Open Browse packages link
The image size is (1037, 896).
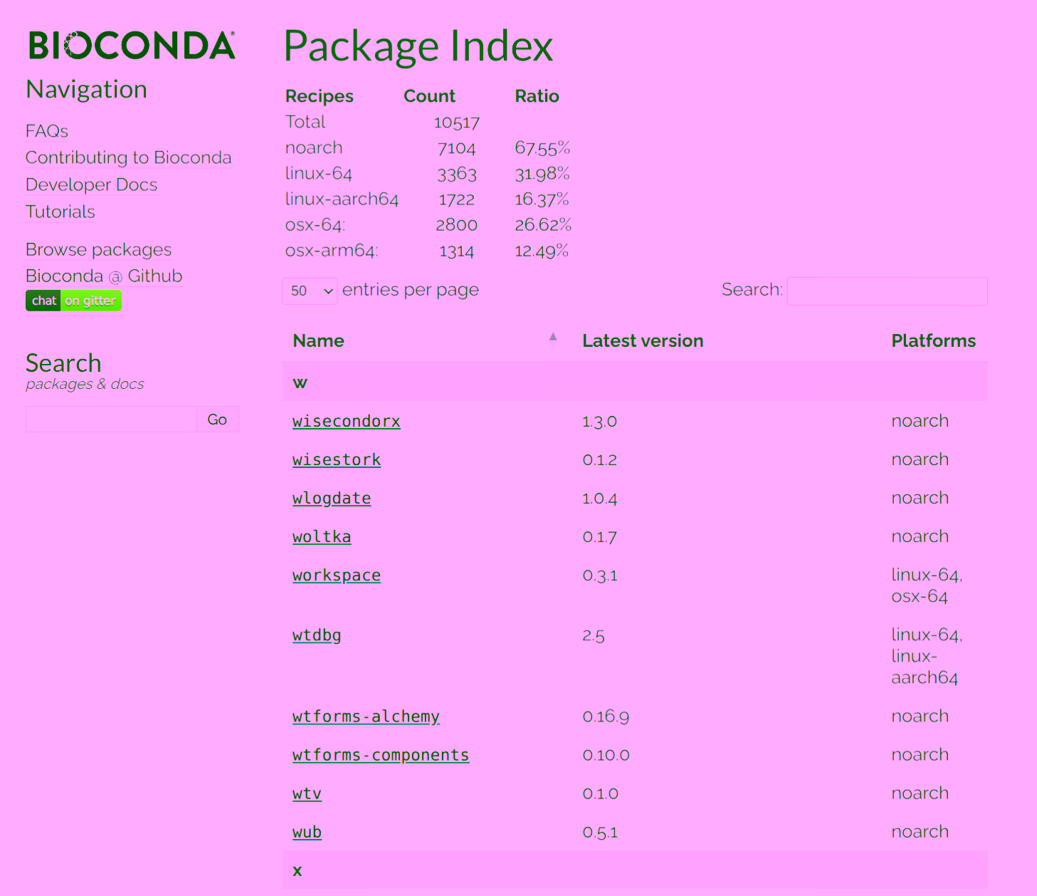coord(99,249)
